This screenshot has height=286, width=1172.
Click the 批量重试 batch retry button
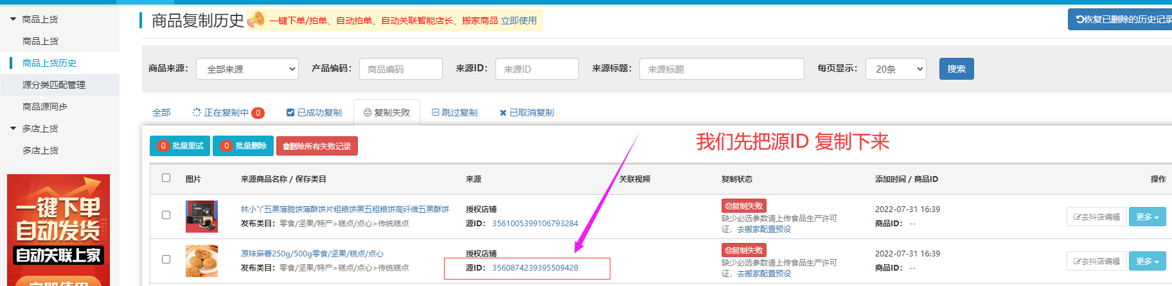pyautogui.click(x=181, y=146)
